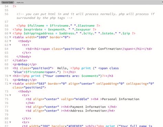The height and width of the screenshot is (127, 163).
Task: Click line number 55 in the gutter
Action: (x=7, y=10)
